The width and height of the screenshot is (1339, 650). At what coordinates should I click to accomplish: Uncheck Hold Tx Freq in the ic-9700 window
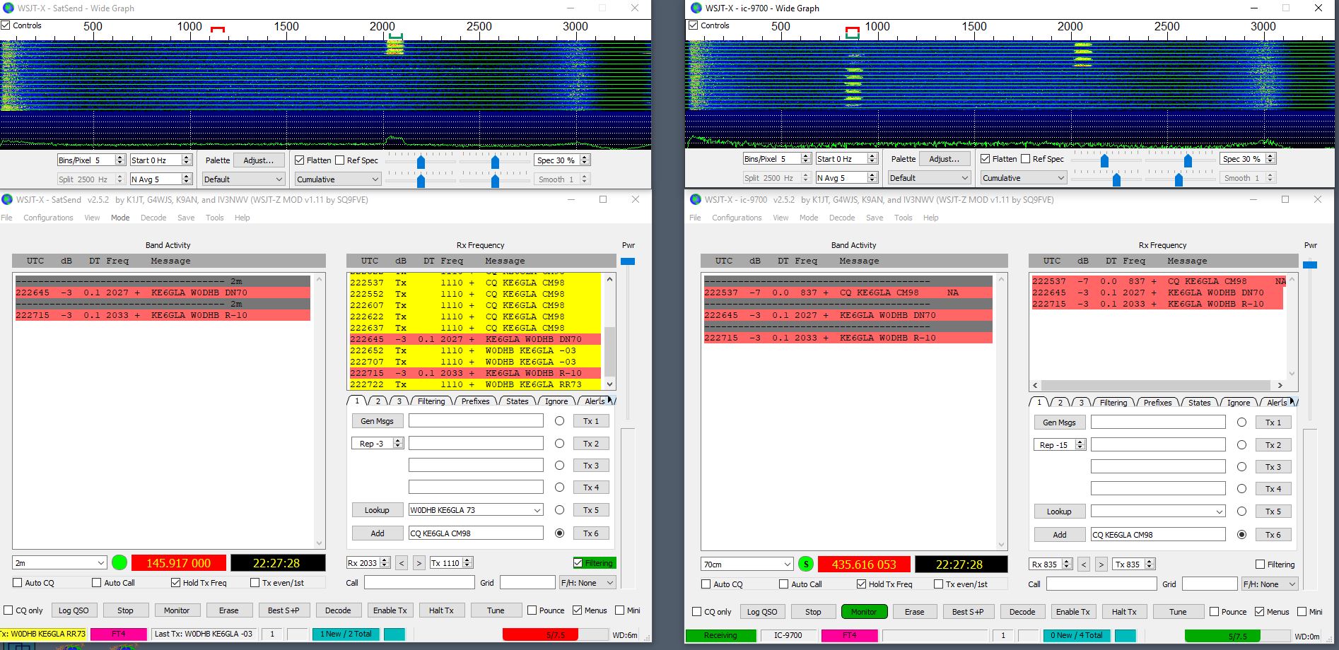(x=861, y=584)
